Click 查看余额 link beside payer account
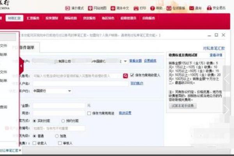The width and height of the screenshot is (234, 156). (x=135, y=61)
